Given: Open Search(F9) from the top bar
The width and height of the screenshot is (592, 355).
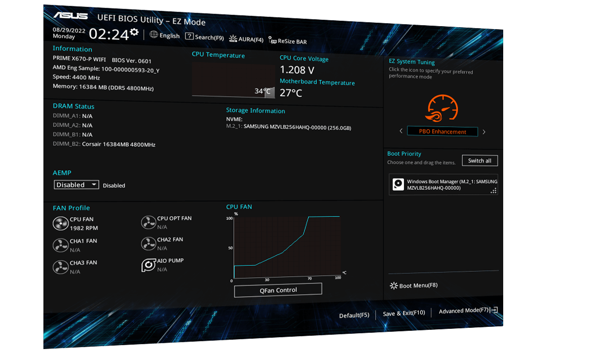Looking at the screenshot, I should coord(204,37).
